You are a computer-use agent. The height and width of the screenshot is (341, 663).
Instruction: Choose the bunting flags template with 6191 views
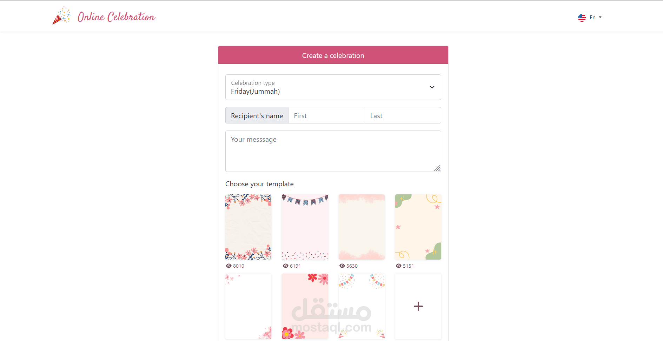click(305, 227)
